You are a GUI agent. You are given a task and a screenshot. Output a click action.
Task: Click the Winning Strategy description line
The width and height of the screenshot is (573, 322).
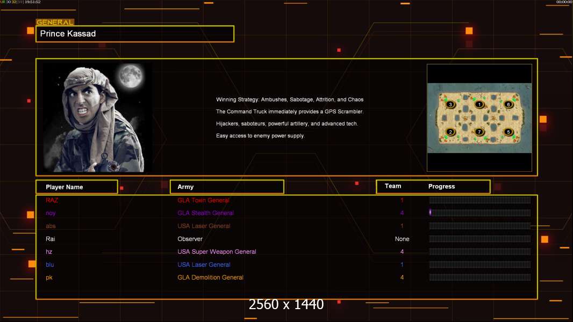[x=289, y=100]
